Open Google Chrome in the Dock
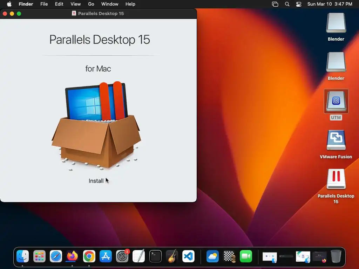The height and width of the screenshot is (269, 359). 89,256
